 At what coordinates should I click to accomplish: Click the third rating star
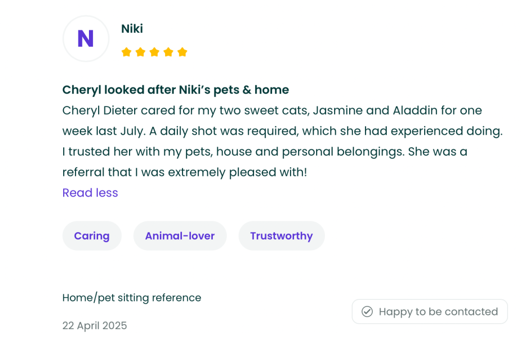tap(154, 52)
